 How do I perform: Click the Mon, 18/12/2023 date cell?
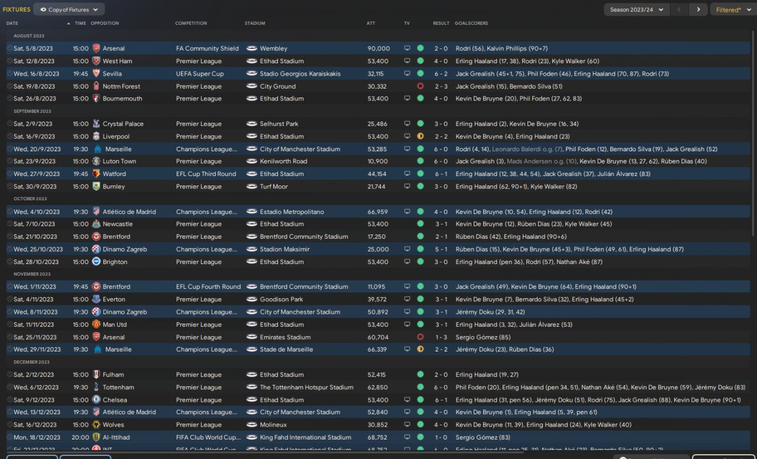coord(37,438)
